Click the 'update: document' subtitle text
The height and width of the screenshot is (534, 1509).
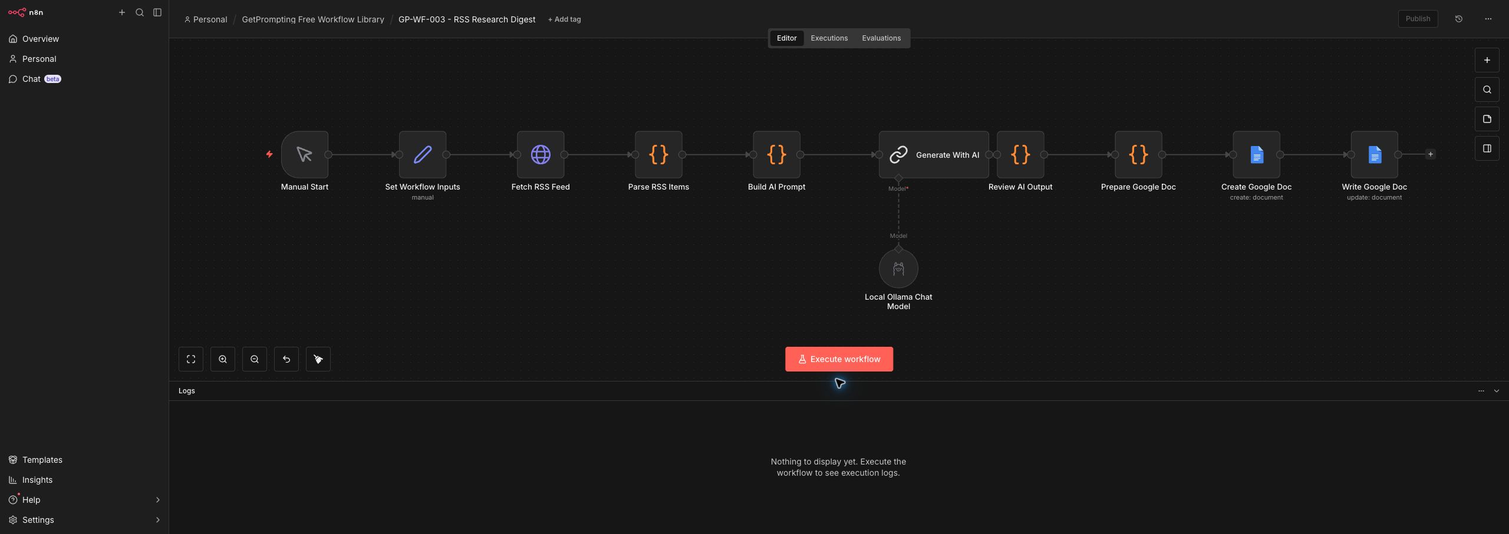pos(1374,198)
